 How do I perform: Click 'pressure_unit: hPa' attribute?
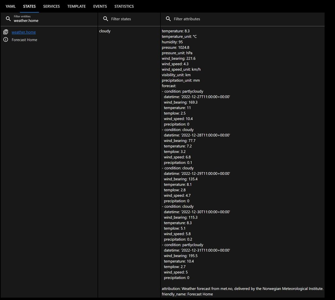pyautogui.click(x=177, y=53)
